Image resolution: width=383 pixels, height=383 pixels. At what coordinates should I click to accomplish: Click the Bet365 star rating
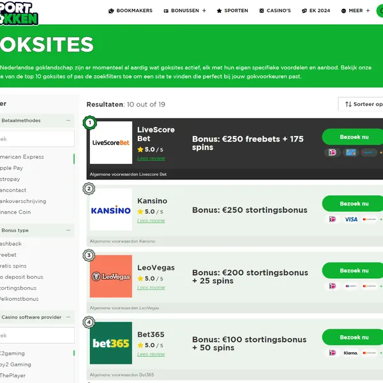(150, 345)
